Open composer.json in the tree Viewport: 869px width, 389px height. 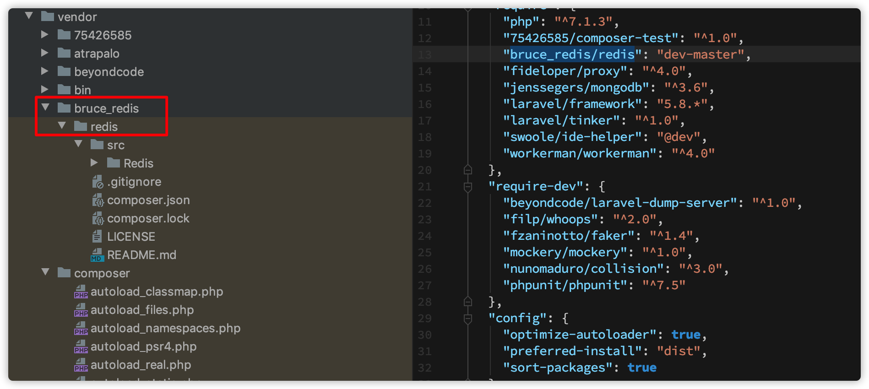tap(148, 200)
